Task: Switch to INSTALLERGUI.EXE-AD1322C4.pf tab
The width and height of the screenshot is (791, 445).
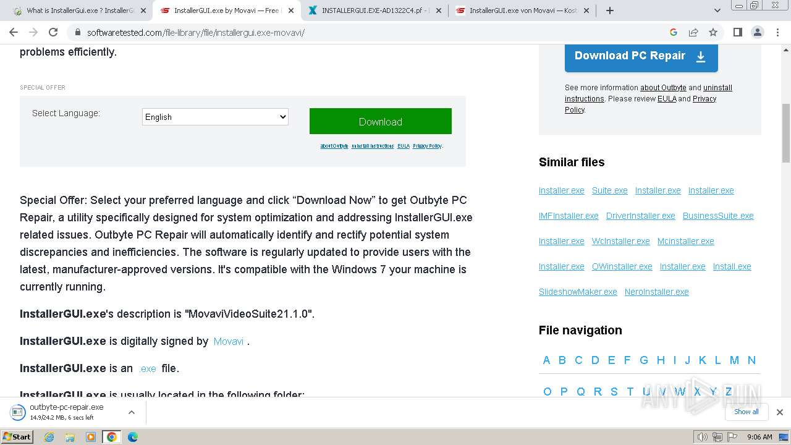Action: pos(374,11)
